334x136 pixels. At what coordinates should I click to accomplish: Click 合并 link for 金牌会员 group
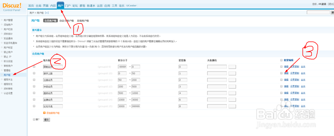click(x=303, y=99)
